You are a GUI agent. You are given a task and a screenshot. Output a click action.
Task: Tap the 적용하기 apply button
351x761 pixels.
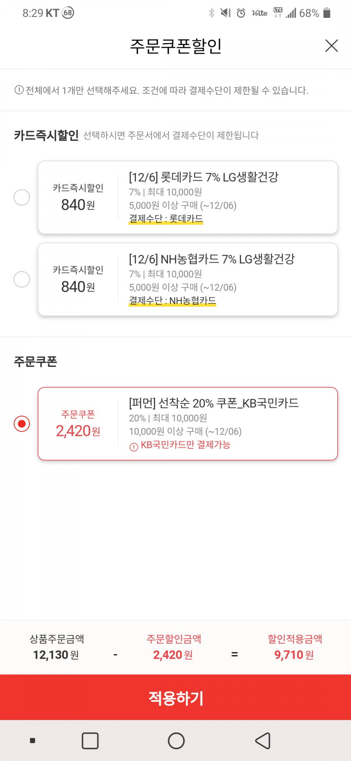175,697
